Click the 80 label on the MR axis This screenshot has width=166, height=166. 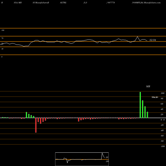(162, 99)
